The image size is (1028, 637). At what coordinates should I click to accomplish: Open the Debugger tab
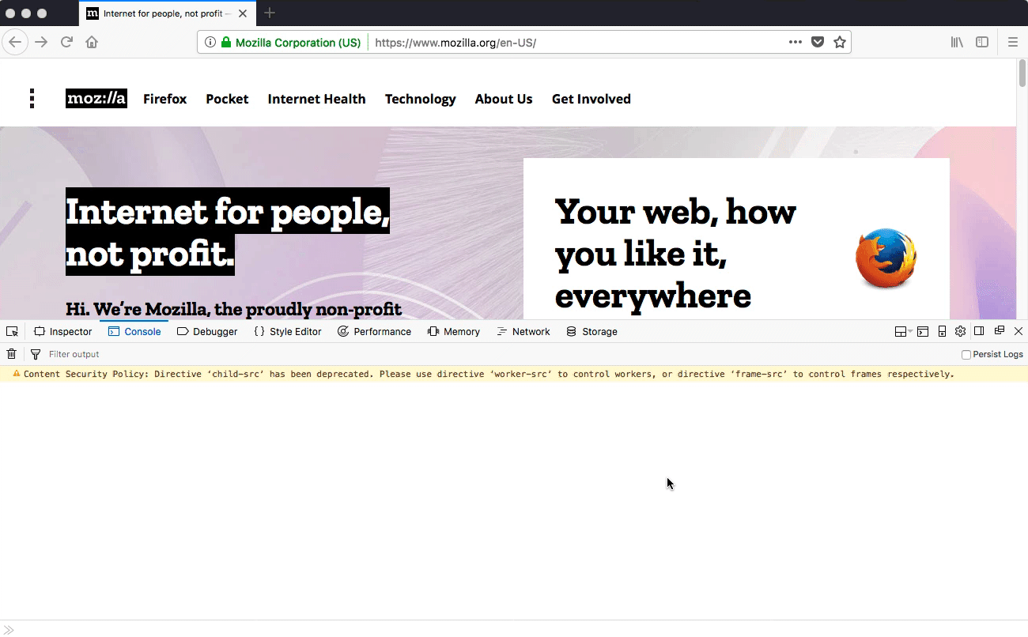[207, 331]
